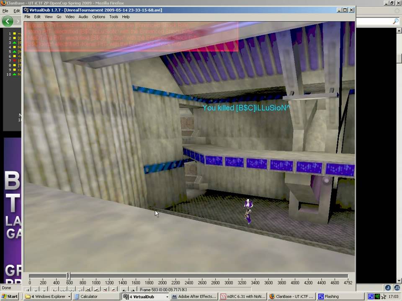This screenshot has height=301, width=402.
Task: Switch to mIRC 6.31 from the taskbar
Action: click(243, 296)
